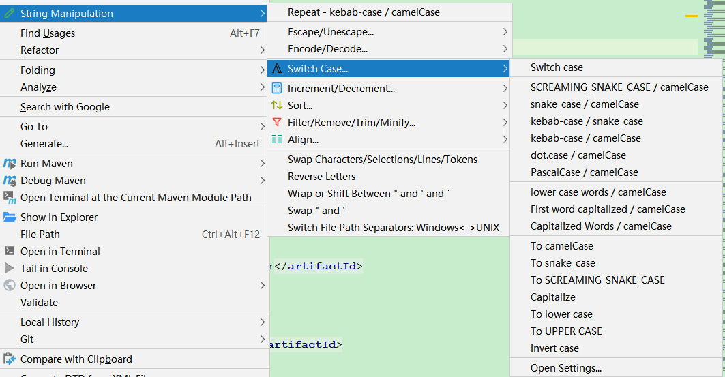Select To camelCase option
This screenshot has height=377, width=725.
(562, 246)
